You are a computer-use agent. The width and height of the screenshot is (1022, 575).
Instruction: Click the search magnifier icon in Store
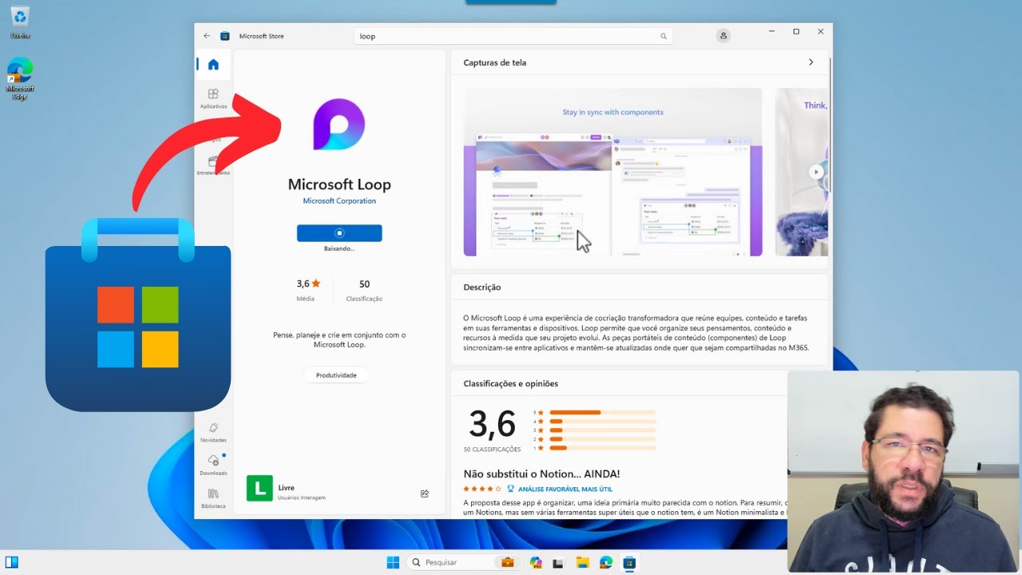(663, 36)
